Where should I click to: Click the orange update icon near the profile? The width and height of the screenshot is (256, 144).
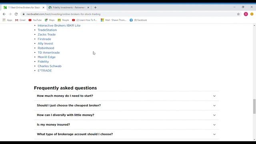click(x=252, y=14)
